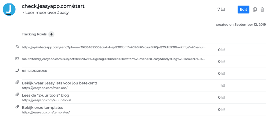Screen dimensions: 275x119
Task: View stats chart for templates link
Action: [223, 110]
